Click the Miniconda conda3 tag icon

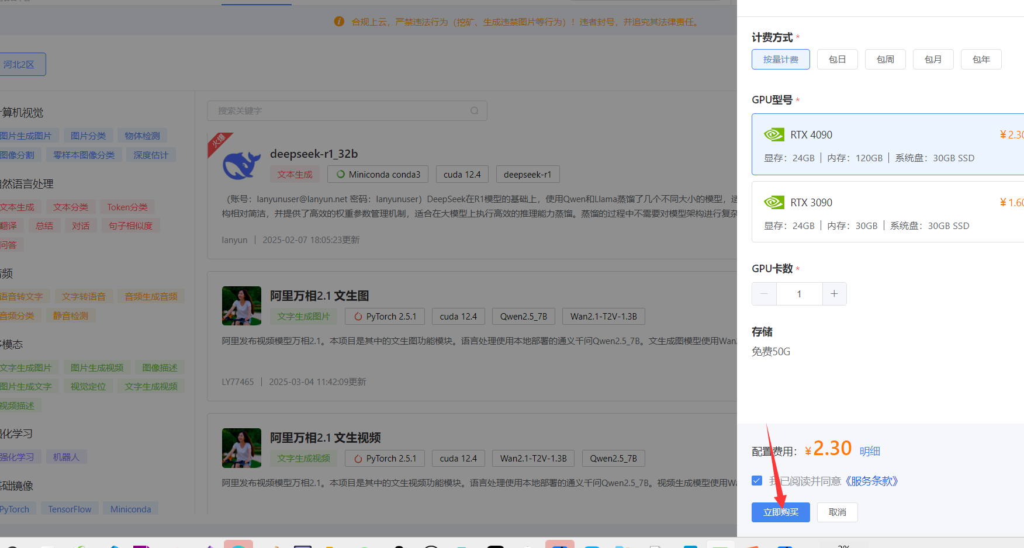[x=340, y=174]
